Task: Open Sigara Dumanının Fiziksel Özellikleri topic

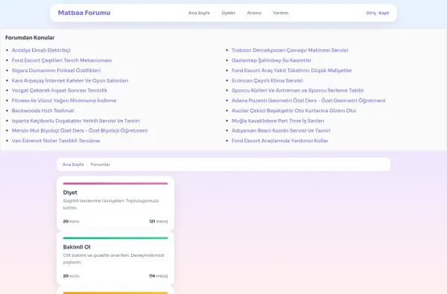Action: click(x=56, y=71)
